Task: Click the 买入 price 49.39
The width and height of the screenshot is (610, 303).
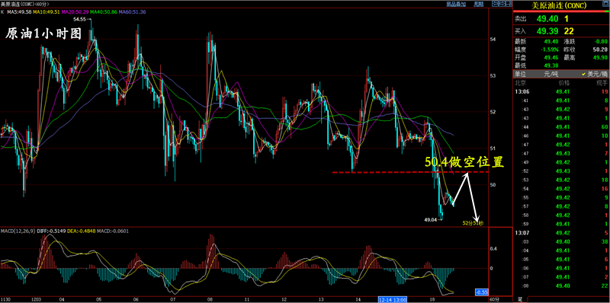Action: [x=547, y=31]
